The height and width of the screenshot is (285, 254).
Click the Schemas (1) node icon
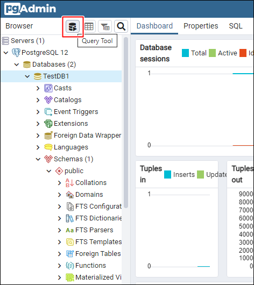[48, 159]
